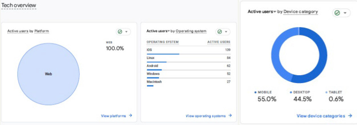
Task: Click the green check status icon on Operating system card
Action: 219,32
